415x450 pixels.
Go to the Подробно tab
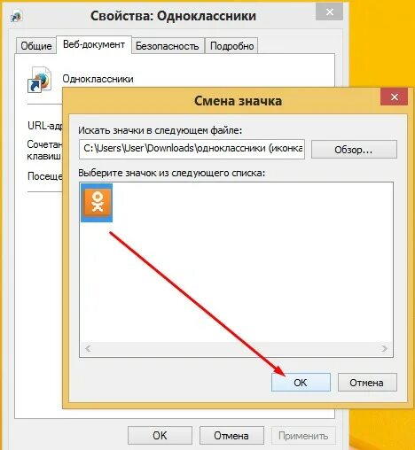tap(231, 46)
